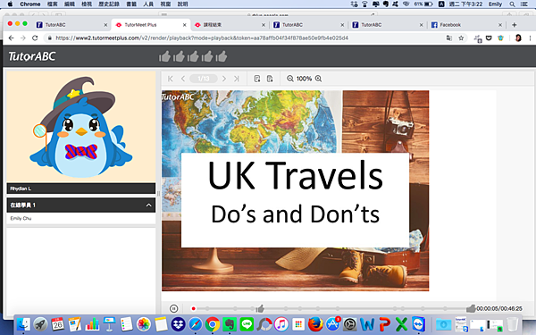This screenshot has height=335, width=536.
Task: Click the panel divider handle beside attendee list
Action: [x=158, y=194]
